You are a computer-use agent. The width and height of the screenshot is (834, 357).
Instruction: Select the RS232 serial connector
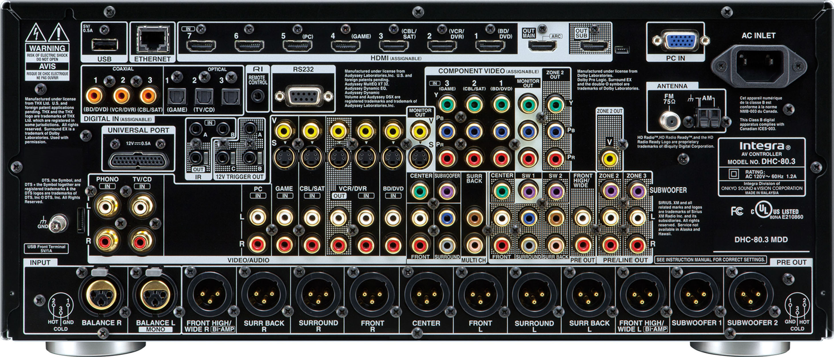click(x=304, y=96)
